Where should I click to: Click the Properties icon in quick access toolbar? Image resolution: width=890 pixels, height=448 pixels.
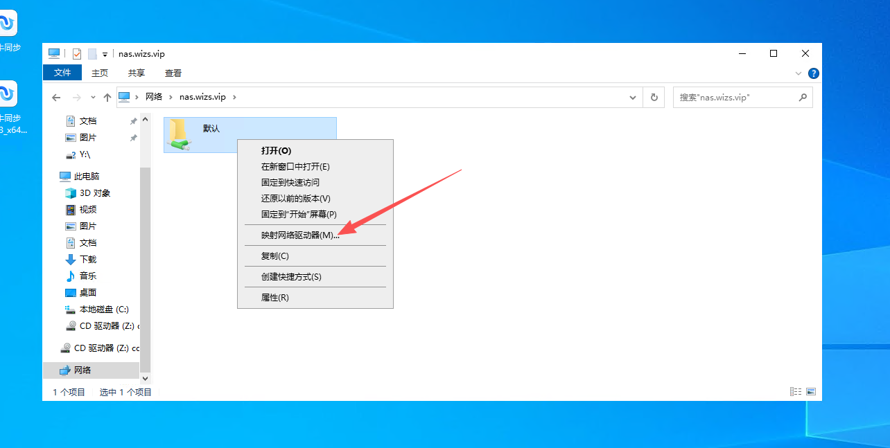pos(77,54)
